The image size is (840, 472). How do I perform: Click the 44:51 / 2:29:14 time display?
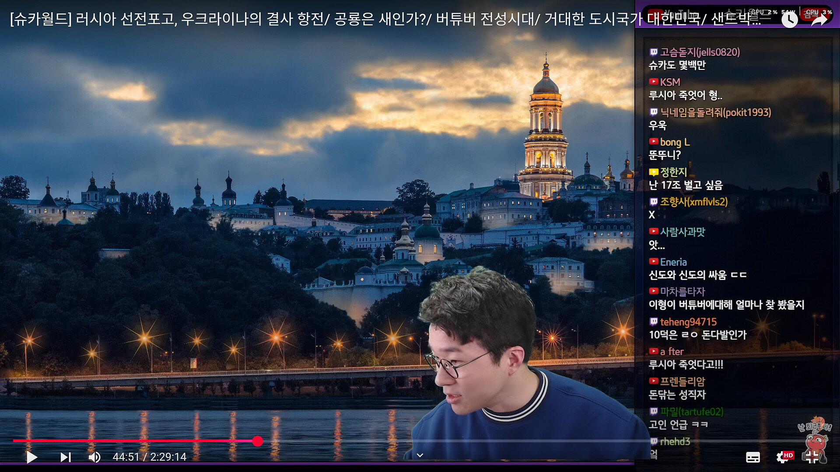(x=150, y=457)
